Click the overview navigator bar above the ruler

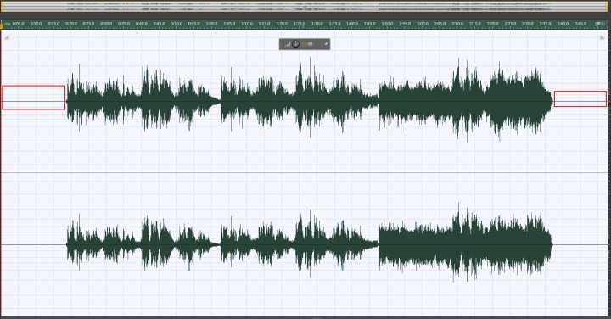(305, 6)
